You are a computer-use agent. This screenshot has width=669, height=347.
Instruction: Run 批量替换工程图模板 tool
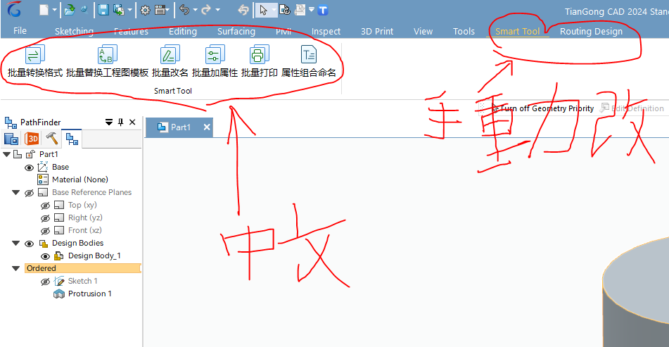point(107,62)
